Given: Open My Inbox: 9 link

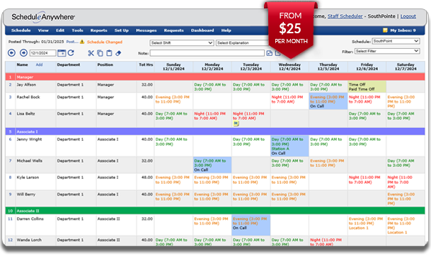Looking at the screenshot, I should click(x=403, y=30).
